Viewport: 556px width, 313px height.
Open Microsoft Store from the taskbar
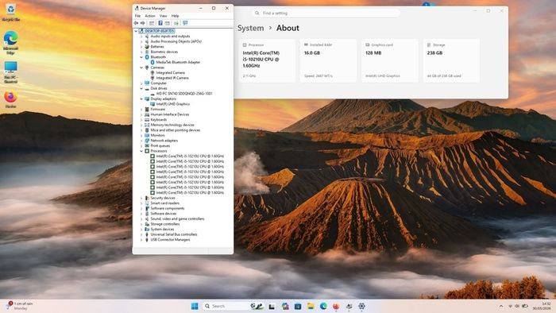pos(298,306)
